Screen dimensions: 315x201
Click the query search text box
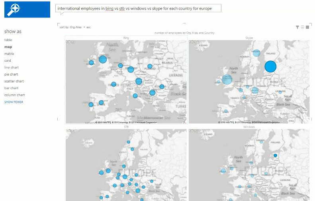click(138, 8)
